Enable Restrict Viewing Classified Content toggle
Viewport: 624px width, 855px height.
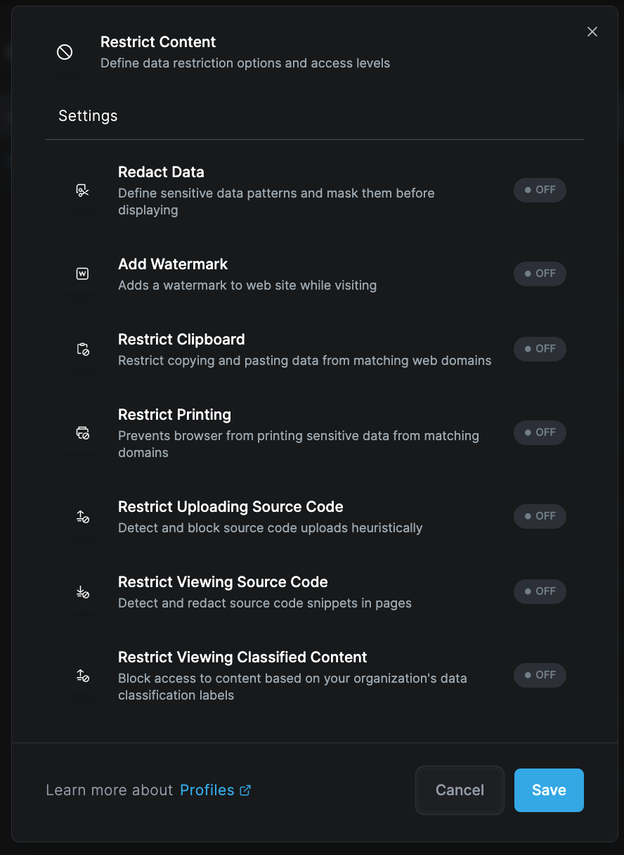pos(540,675)
